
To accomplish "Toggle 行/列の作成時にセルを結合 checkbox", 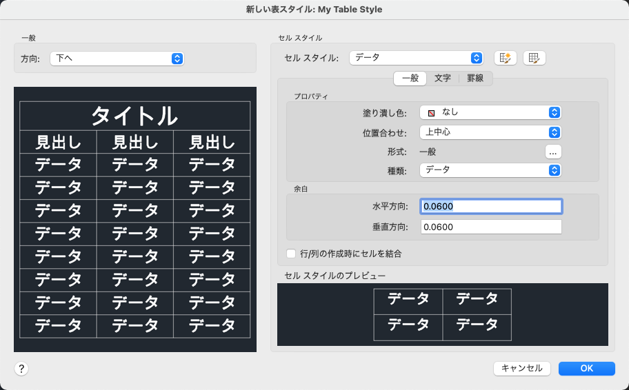I will [x=291, y=254].
